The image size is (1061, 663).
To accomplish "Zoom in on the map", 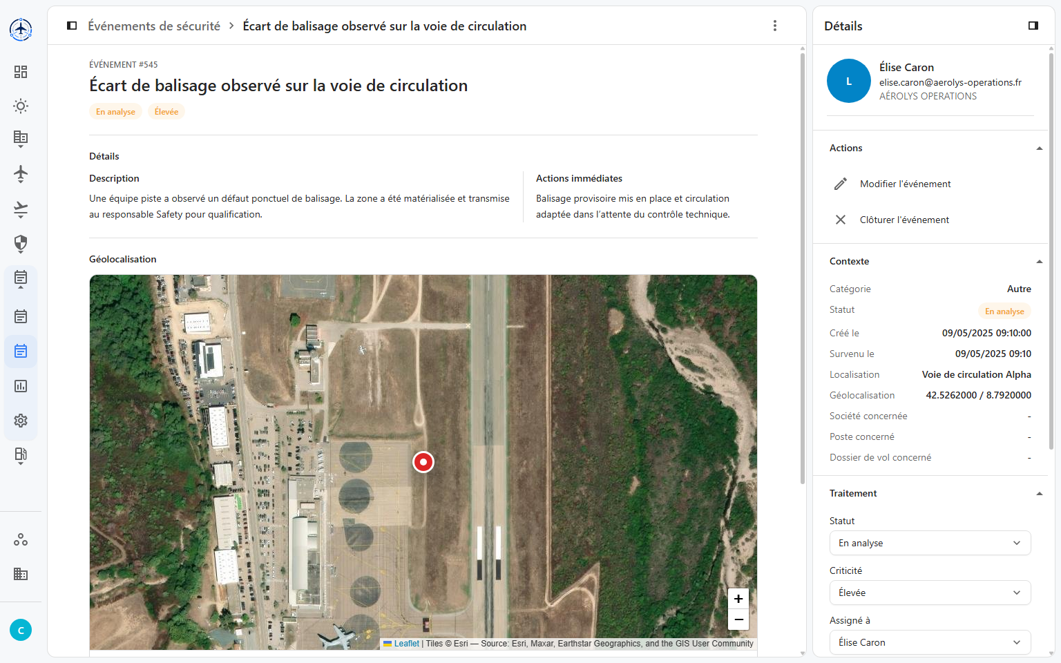I will coord(738,599).
